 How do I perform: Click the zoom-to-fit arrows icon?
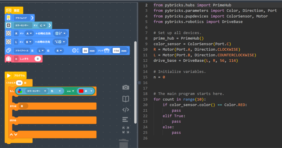[126, 130]
